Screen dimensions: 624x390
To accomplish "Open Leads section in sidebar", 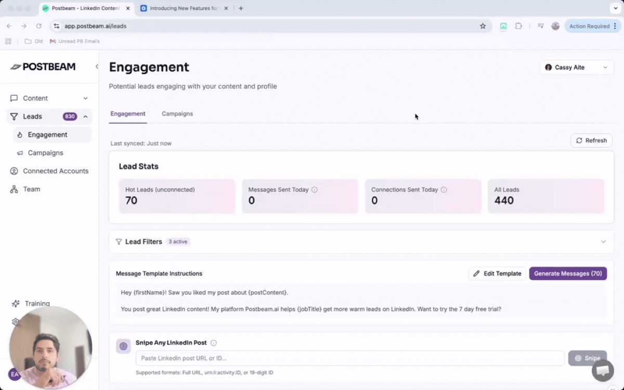I will point(49,116).
